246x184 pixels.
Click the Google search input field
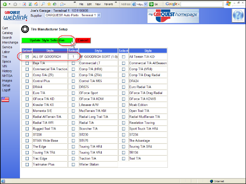click(201, 4)
